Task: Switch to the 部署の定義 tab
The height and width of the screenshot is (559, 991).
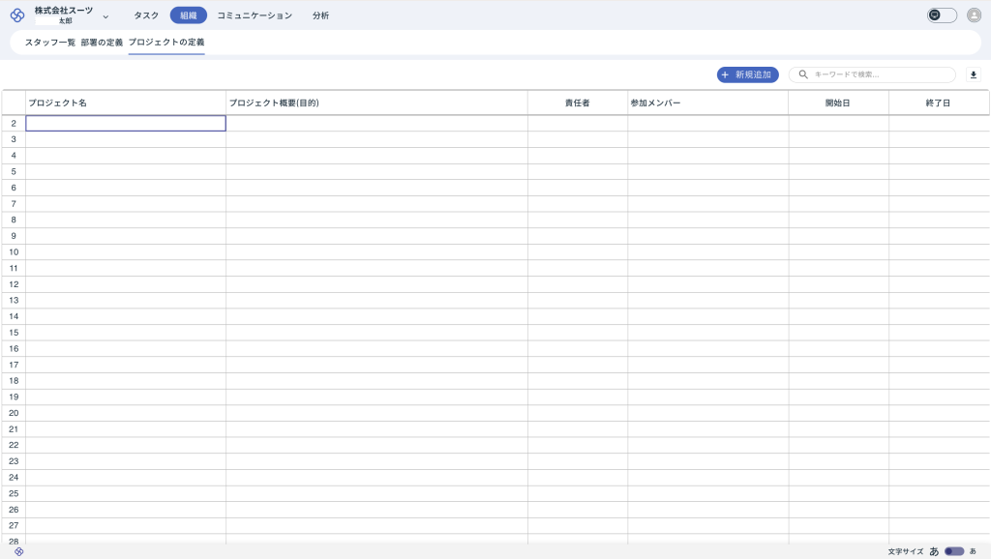Action: click(x=102, y=43)
